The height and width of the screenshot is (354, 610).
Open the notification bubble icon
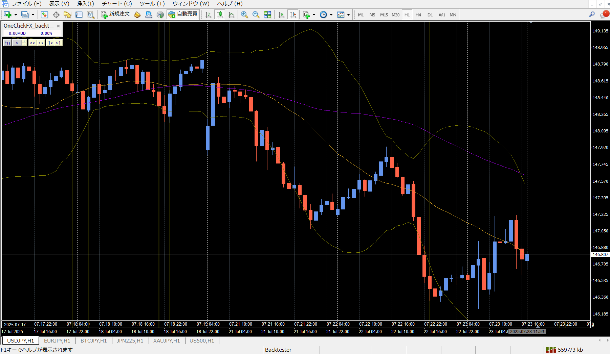pyautogui.click(x=604, y=15)
